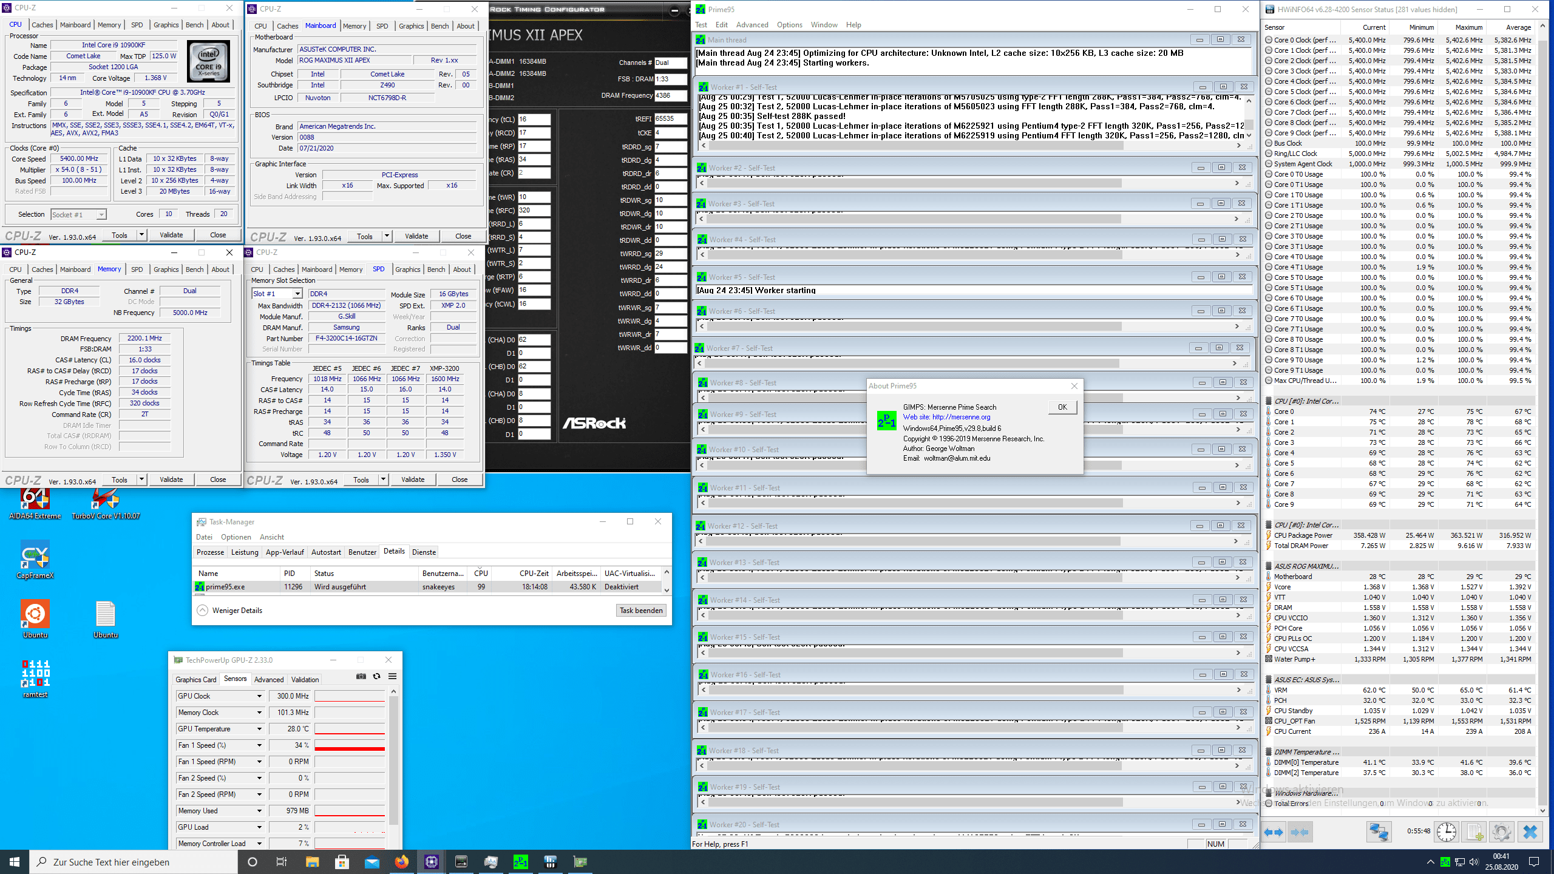Open show hidden icons tray chevron
Image resolution: width=1554 pixels, height=874 pixels.
coord(1430,862)
